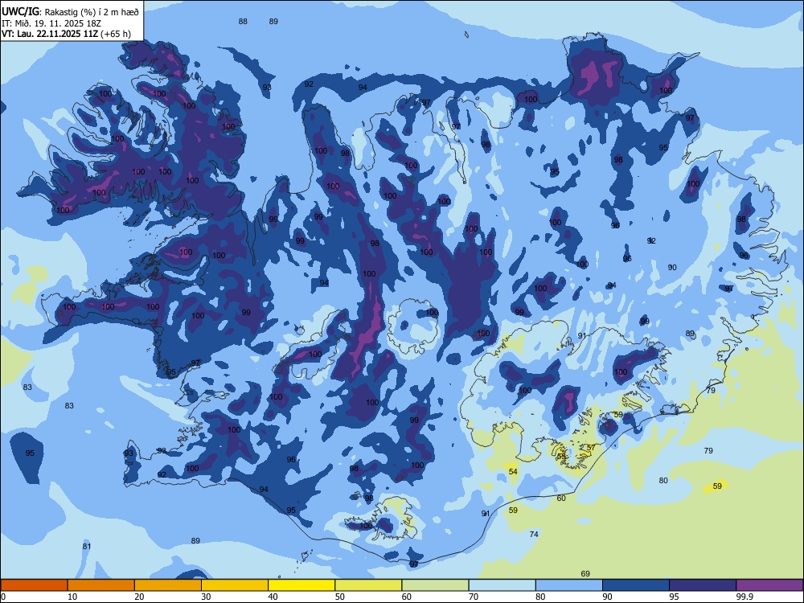Select the 40–50 bright yellow legend segment
The image size is (804, 603).
[301, 585]
